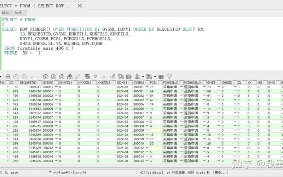Click the grid view icon
283x177 pixels.
pyautogui.click(x=161, y=77)
